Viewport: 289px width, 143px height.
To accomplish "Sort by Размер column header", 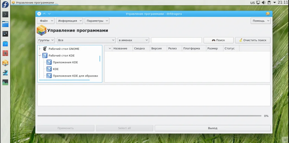I will [214, 48].
